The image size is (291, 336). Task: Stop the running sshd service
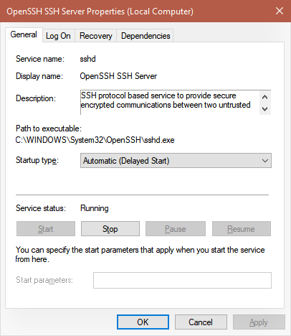point(110,229)
